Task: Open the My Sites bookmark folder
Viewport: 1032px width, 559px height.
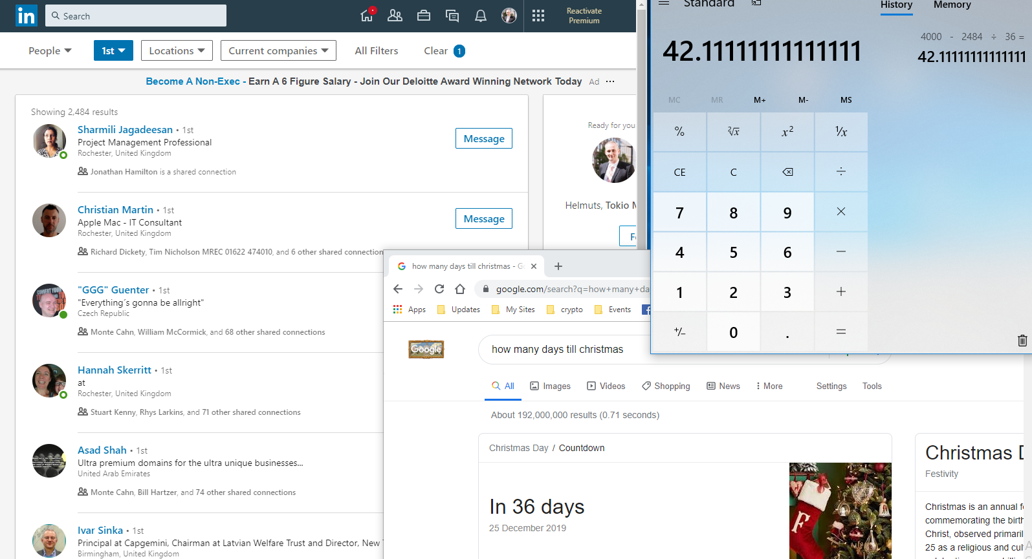Action: (x=513, y=310)
